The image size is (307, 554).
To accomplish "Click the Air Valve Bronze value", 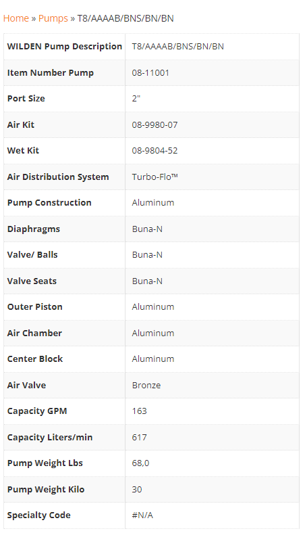I will (146, 385).
